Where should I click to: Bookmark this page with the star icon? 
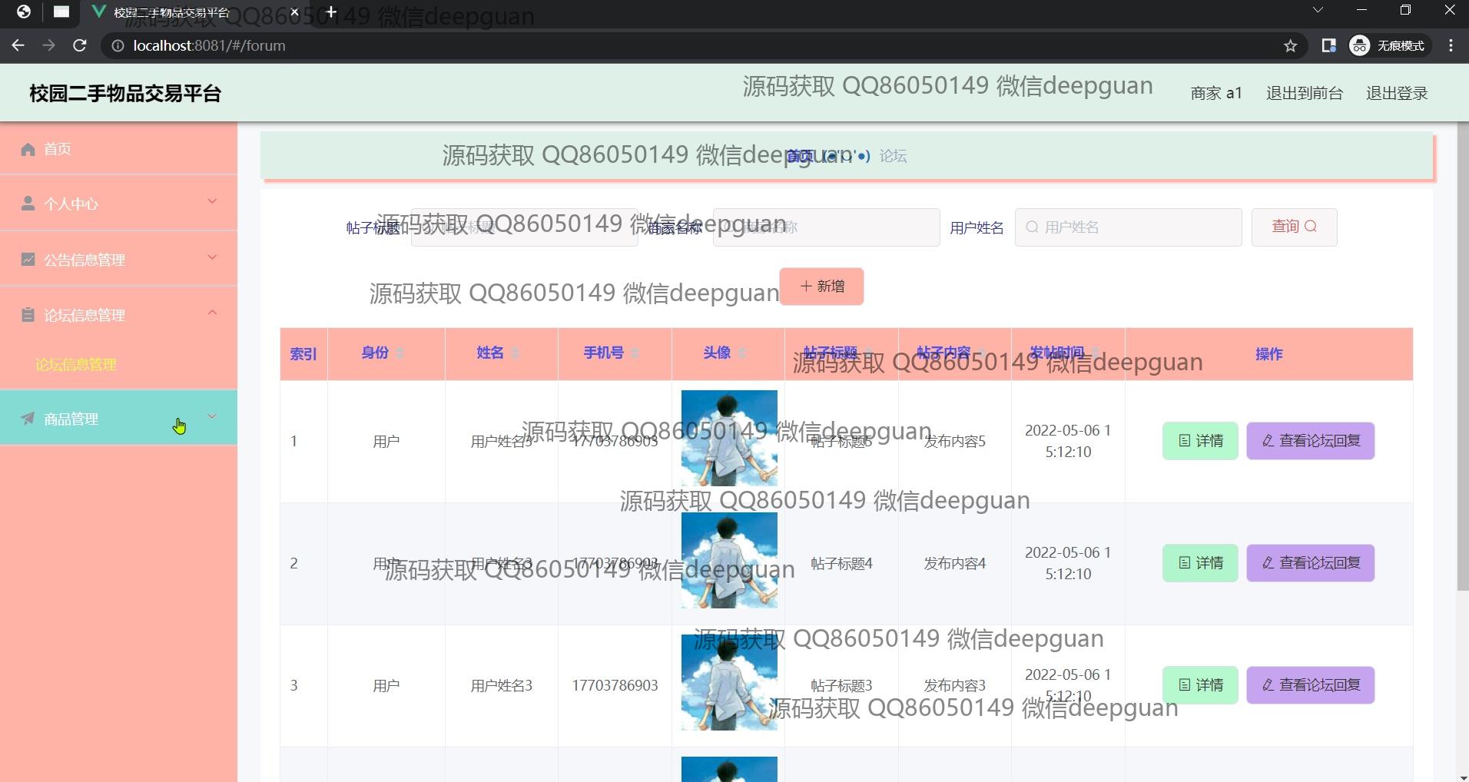point(1290,46)
